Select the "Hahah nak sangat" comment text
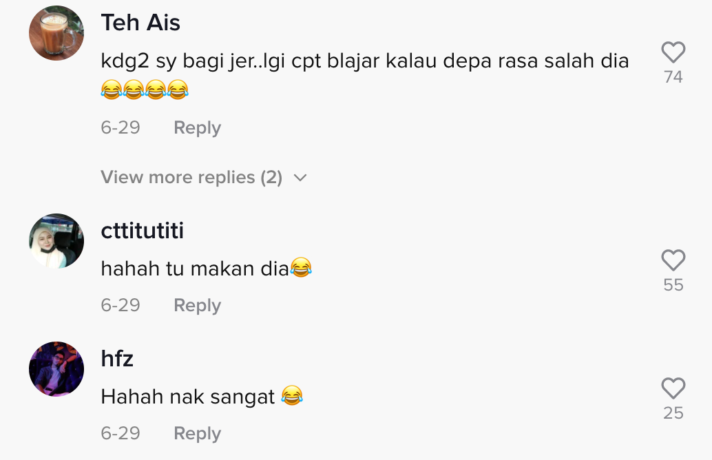712x460 pixels. coord(188,397)
